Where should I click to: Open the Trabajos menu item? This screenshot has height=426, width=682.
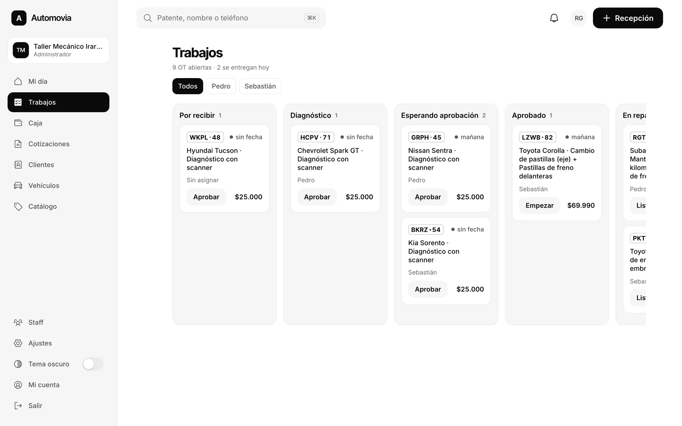(x=58, y=102)
